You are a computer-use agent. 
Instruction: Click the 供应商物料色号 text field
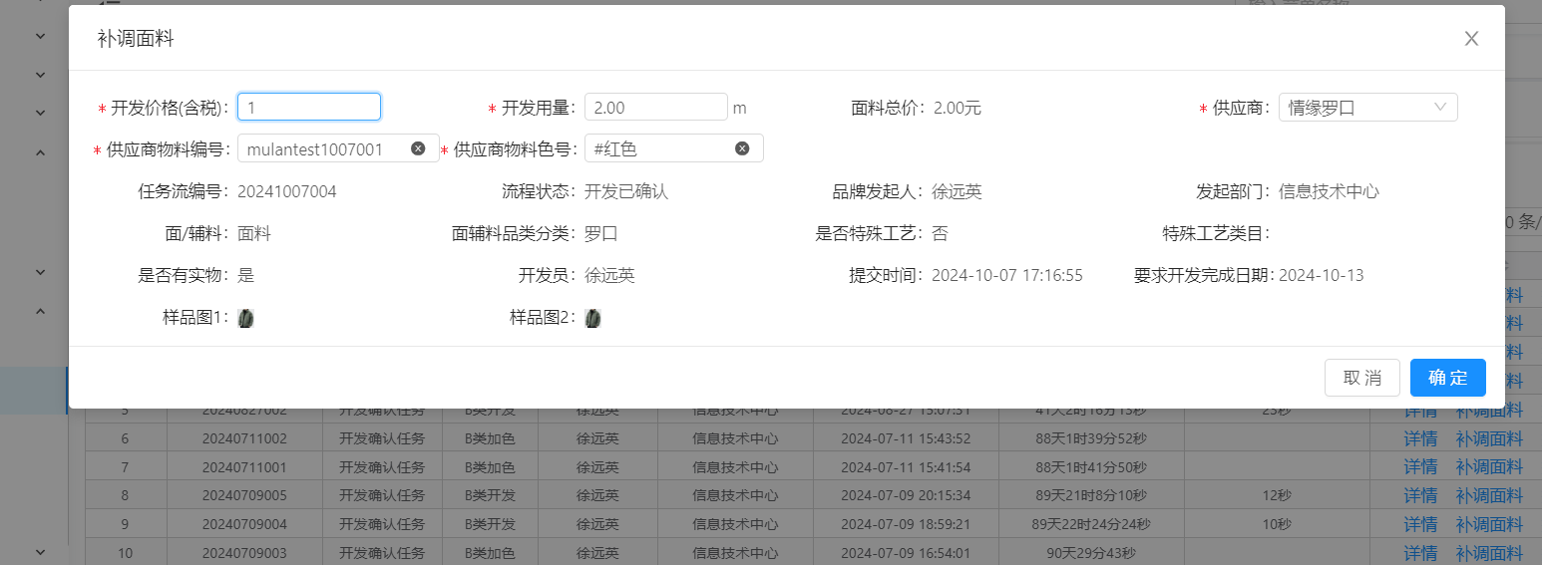(x=659, y=148)
